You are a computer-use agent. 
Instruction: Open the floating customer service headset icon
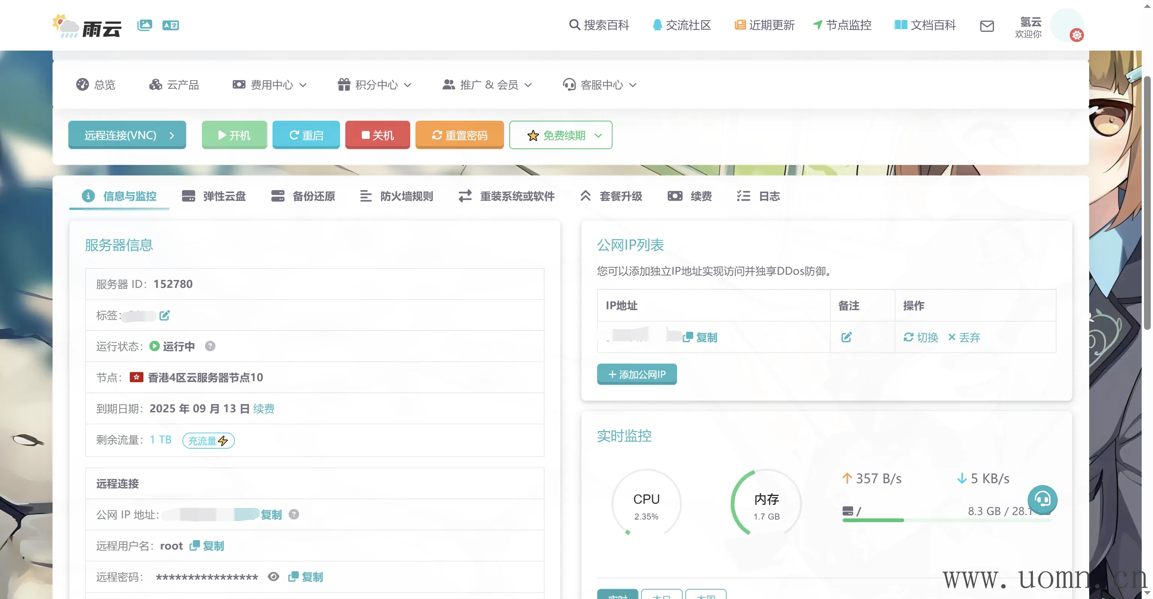tap(1042, 499)
